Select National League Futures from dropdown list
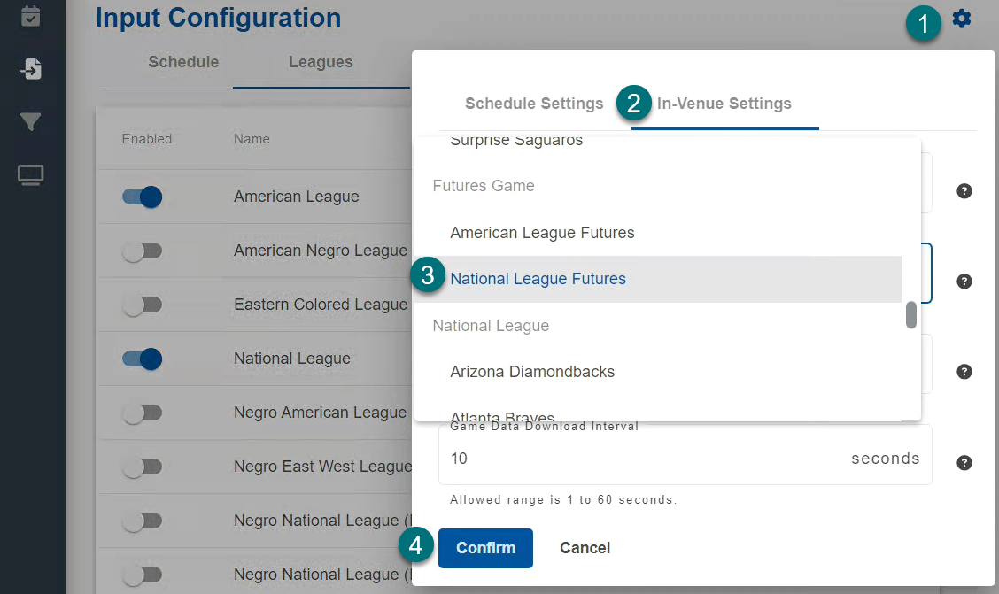 pyautogui.click(x=538, y=279)
